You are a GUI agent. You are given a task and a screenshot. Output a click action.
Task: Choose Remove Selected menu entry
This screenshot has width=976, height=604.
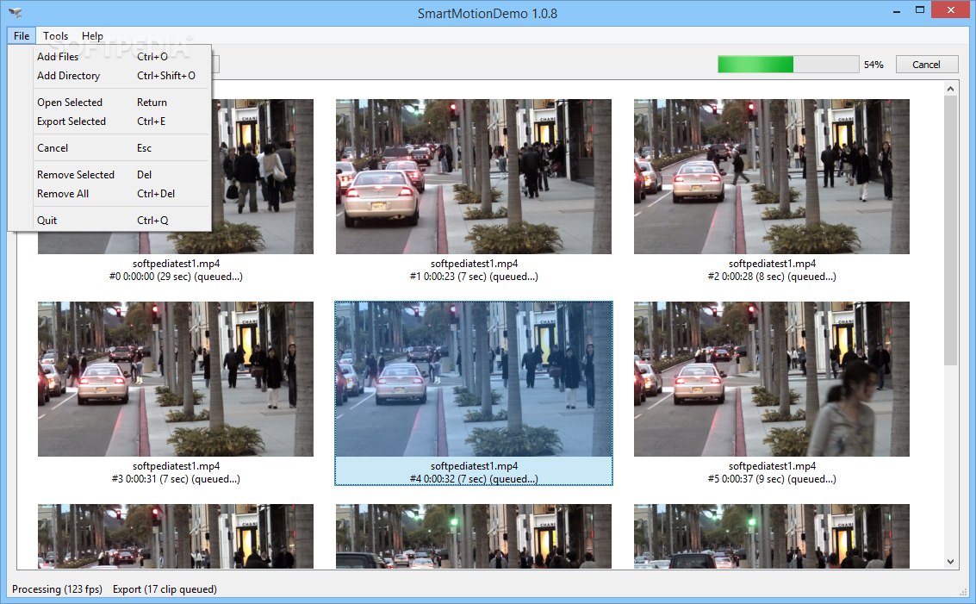click(x=109, y=175)
